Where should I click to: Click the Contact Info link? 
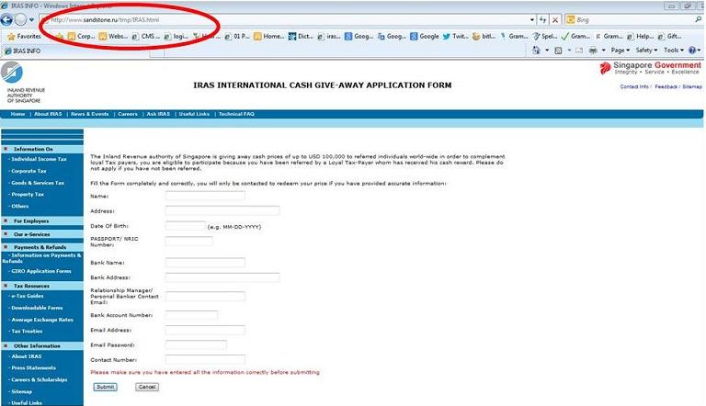click(x=634, y=86)
